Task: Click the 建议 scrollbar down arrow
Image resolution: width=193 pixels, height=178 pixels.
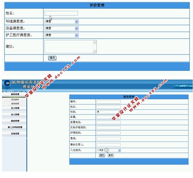Action: 95,51
